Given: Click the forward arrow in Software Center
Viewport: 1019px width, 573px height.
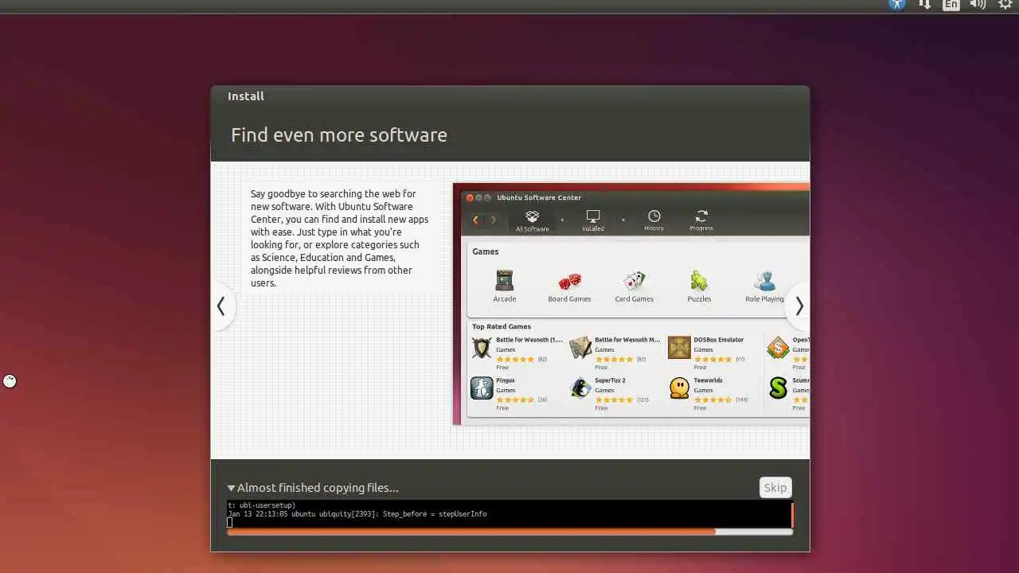Looking at the screenshot, I should [x=493, y=220].
